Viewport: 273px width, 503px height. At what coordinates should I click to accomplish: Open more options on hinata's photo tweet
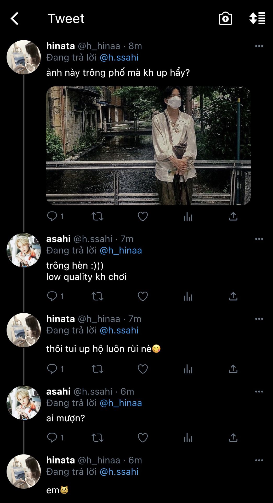click(x=259, y=46)
